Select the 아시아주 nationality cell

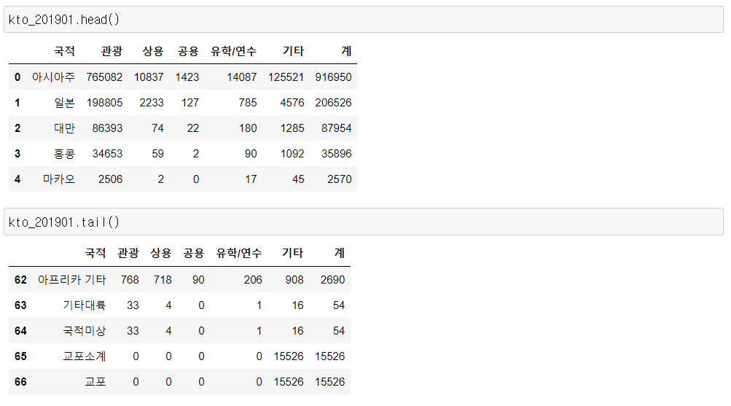point(53,77)
